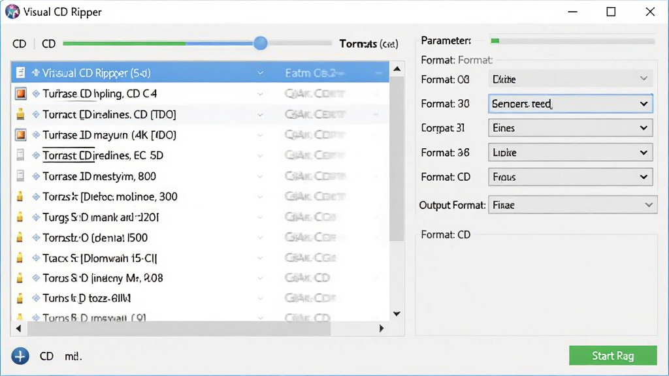Open the "Format: 30" combo box showing "Senders teed"

(570, 104)
